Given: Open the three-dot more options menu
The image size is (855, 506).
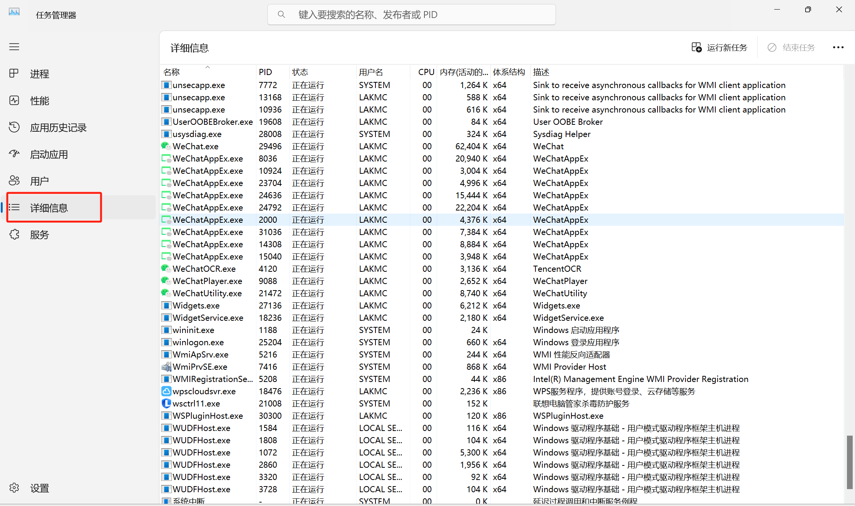Looking at the screenshot, I should pos(838,47).
